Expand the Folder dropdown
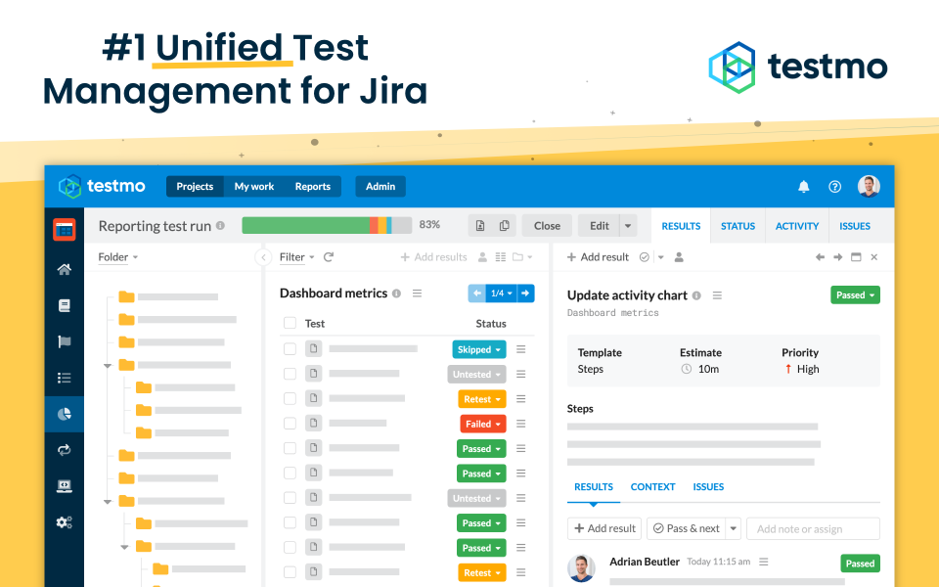Viewport: 939px width, 587px height. 117,257
